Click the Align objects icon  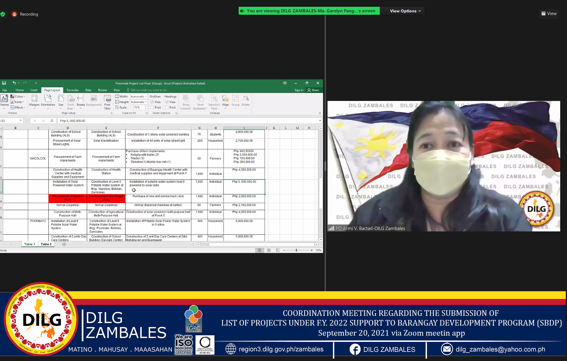tap(225, 98)
